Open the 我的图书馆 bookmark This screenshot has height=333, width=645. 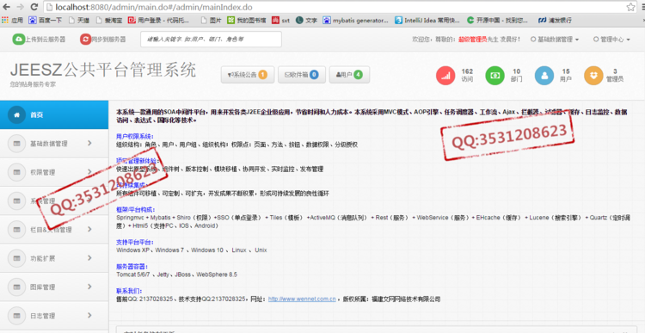247,20
